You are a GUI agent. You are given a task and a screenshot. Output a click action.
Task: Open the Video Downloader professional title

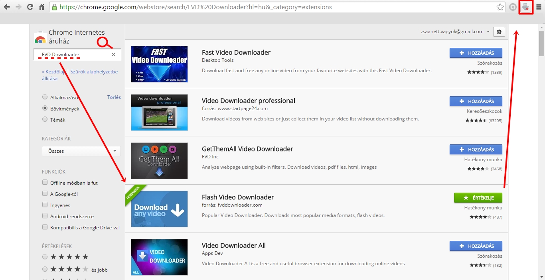[x=249, y=101]
